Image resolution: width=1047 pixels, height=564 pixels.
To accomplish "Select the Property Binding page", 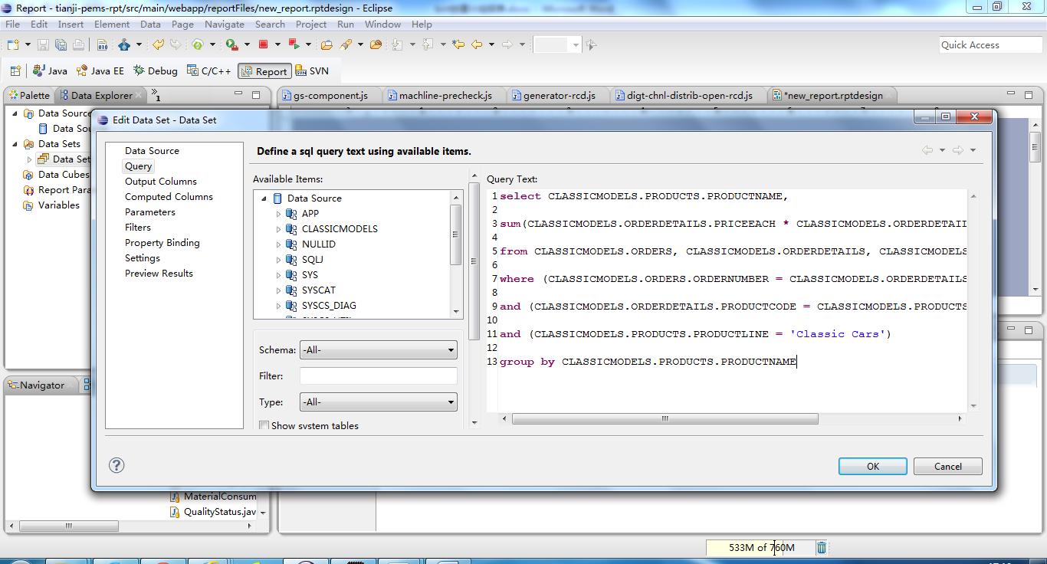I will [x=162, y=242].
